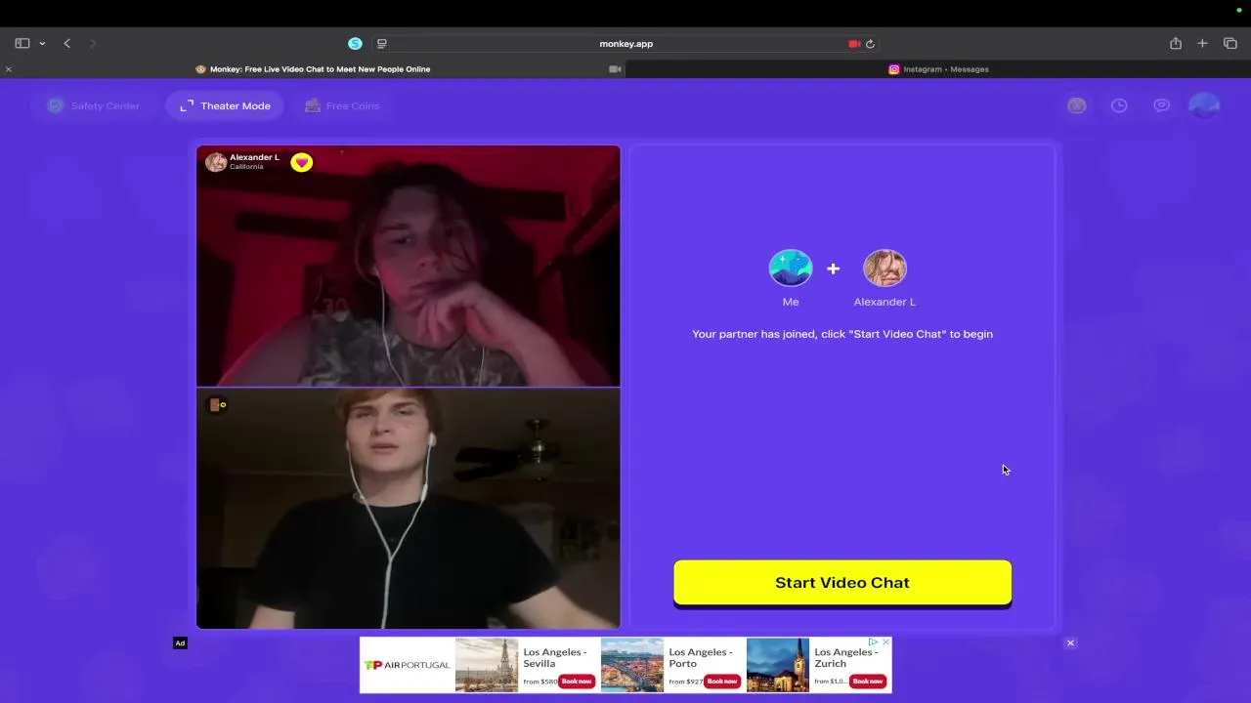The height and width of the screenshot is (703, 1251).
Task: Open the Safety Center
Action: (x=94, y=105)
